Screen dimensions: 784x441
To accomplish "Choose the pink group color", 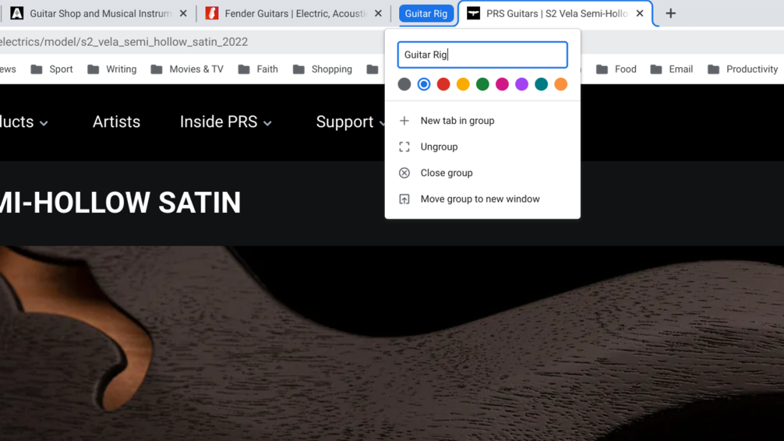I will click(x=502, y=84).
